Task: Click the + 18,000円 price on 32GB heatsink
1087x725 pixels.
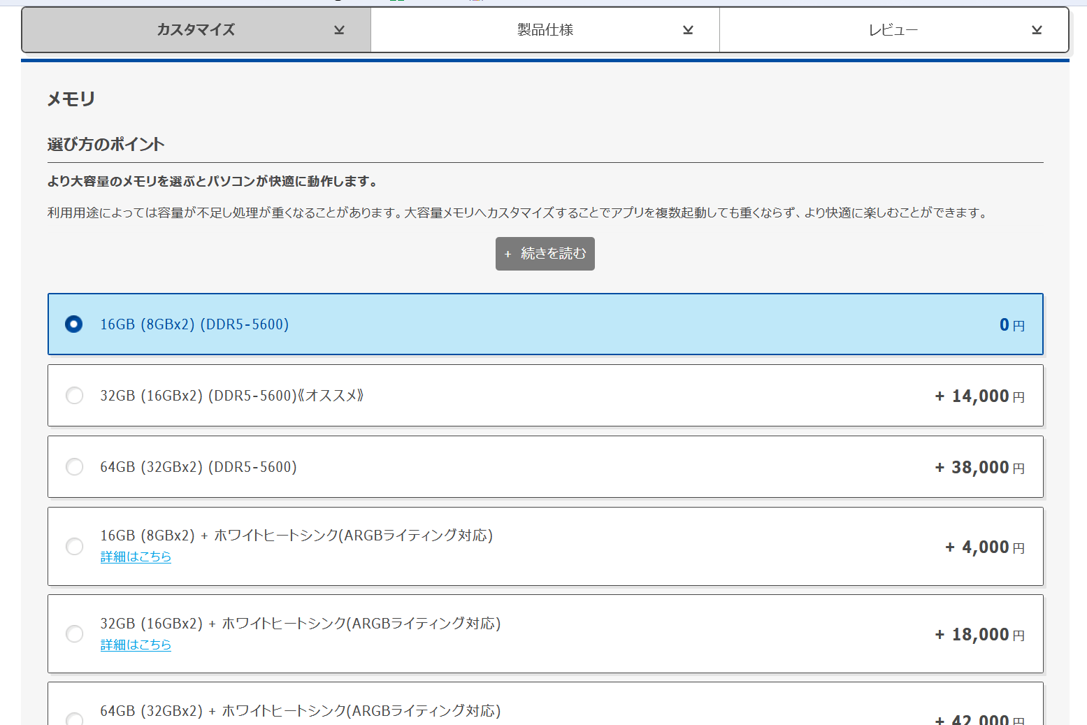Action: pos(979,635)
